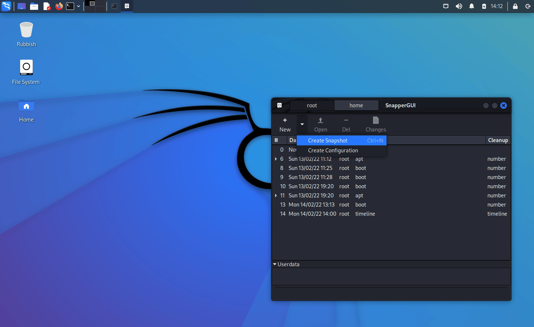Switch to the root configuration tab
Image resolution: width=534 pixels, height=327 pixels.
pos(312,105)
